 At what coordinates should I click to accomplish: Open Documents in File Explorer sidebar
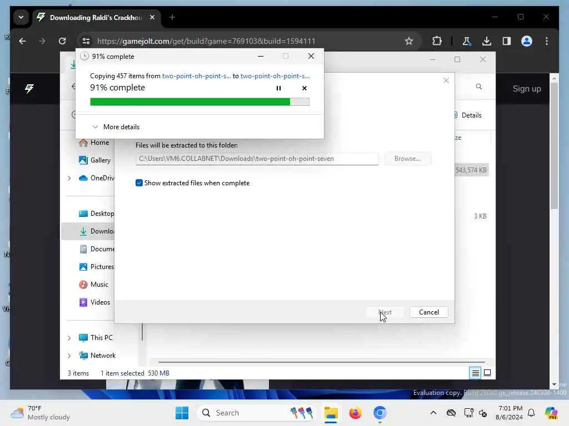pyautogui.click(x=96, y=249)
